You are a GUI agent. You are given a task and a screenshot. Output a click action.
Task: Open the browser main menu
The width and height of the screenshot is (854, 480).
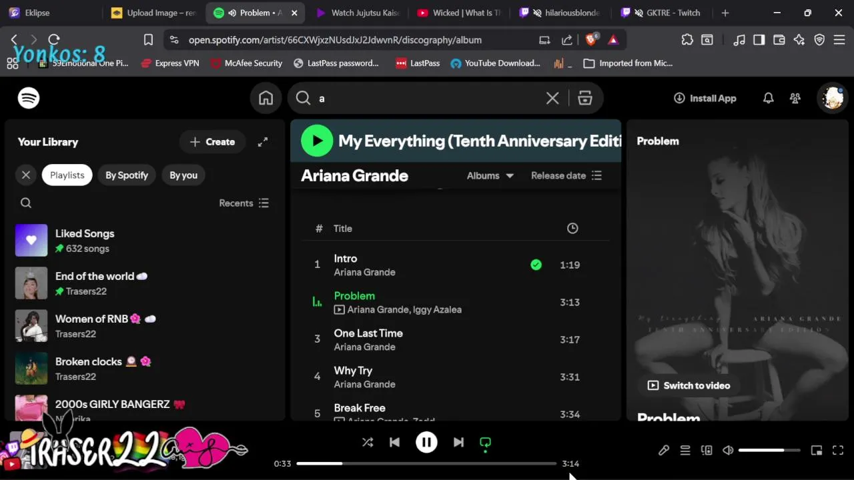(839, 40)
